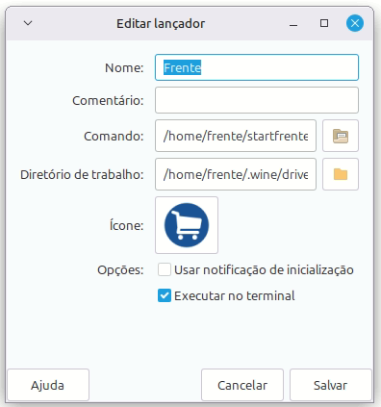Close the Editar lançador window
Screen dimensions: 381x407
(x=355, y=23)
